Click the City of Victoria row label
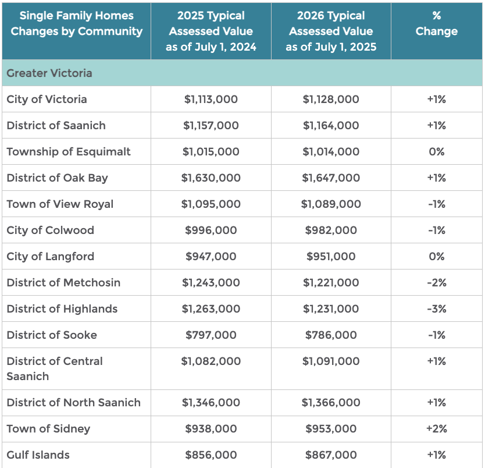 47,100
